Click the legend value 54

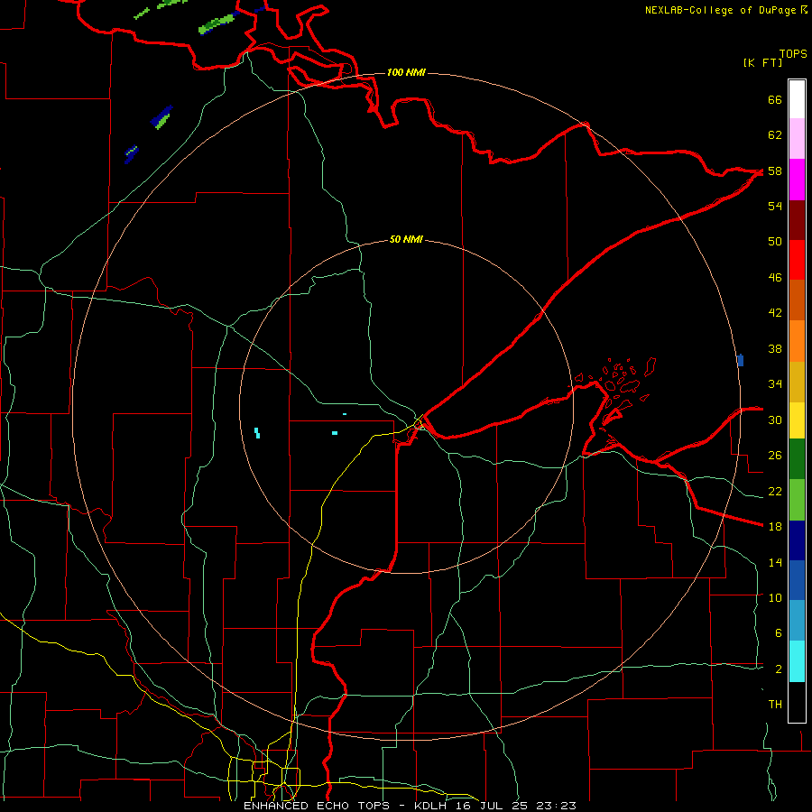[775, 206]
